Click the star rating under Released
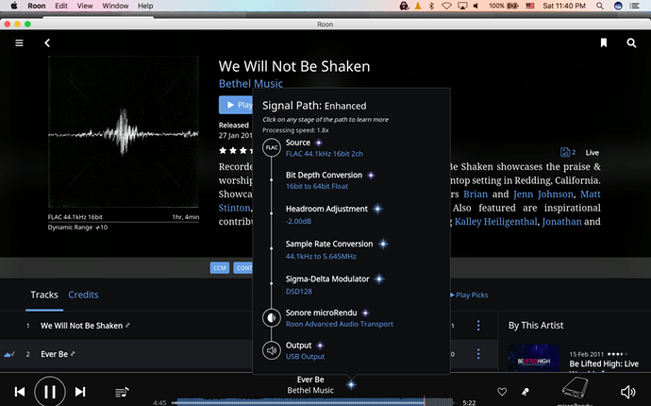The image size is (651, 406). click(236, 150)
